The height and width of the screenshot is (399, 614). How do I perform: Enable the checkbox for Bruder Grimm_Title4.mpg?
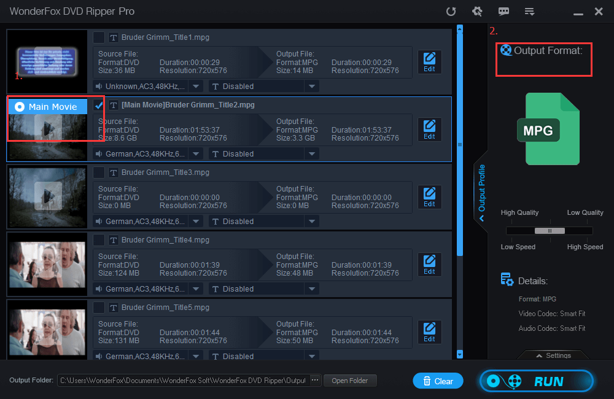click(x=99, y=240)
